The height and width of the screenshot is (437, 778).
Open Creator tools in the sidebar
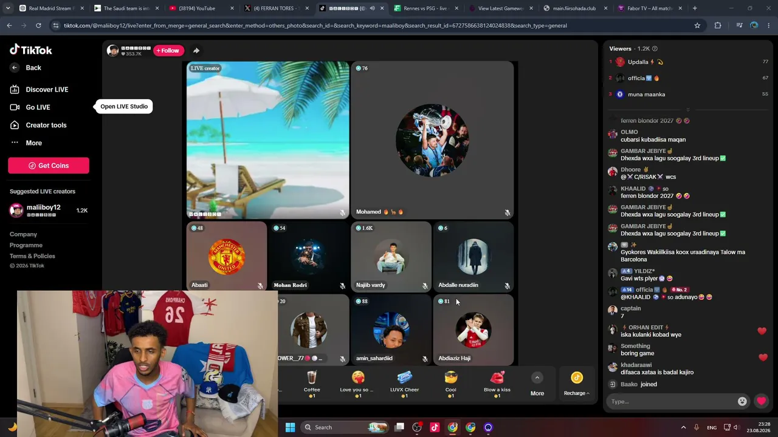point(46,125)
